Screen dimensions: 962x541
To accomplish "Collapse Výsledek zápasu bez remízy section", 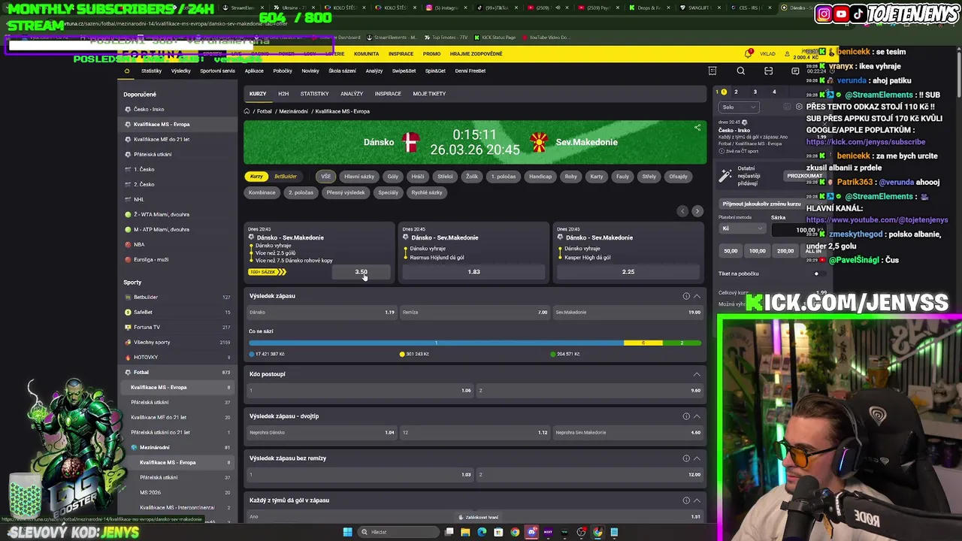I will point(697,458).
